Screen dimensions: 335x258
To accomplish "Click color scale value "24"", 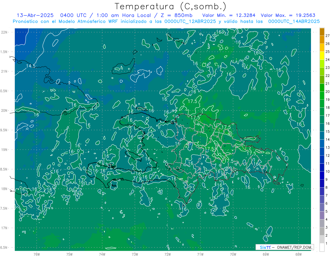I will pyautogui.click(x=328, y=60).
